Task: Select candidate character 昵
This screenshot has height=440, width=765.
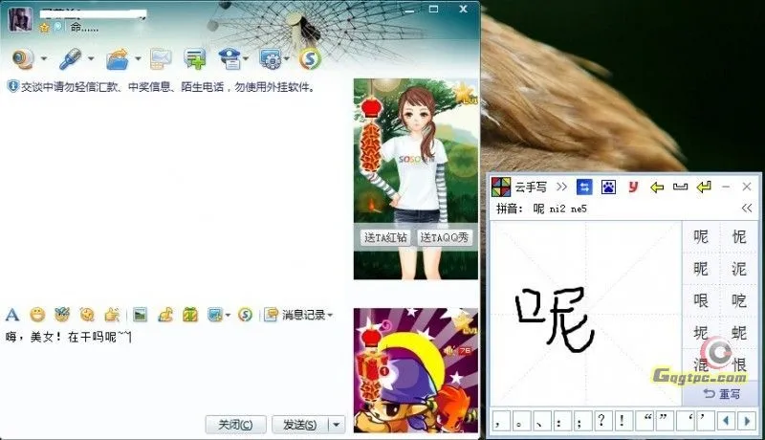Action: pyautogui.click(x=701, y=269)
